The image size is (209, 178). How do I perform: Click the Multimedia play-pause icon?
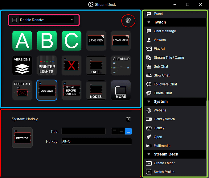point(149,146)
